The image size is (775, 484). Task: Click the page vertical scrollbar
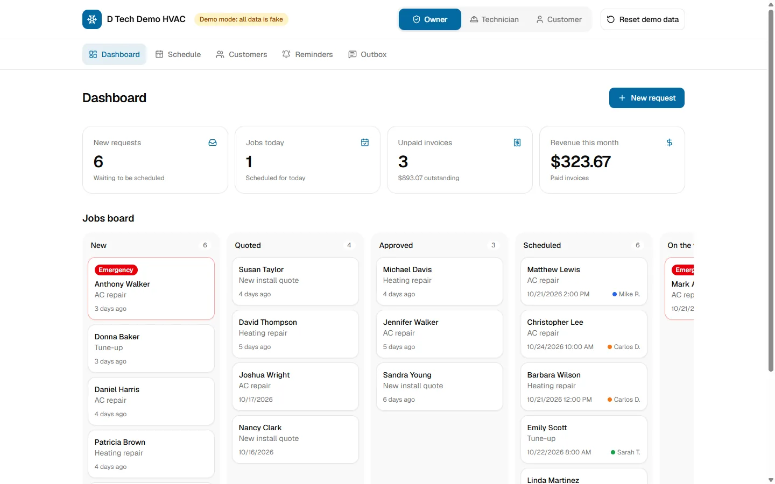771,190
